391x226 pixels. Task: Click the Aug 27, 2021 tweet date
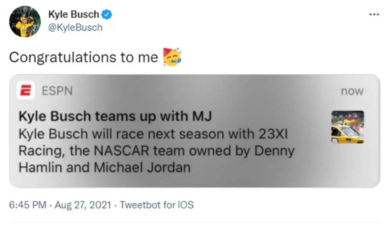pos(83,205)
